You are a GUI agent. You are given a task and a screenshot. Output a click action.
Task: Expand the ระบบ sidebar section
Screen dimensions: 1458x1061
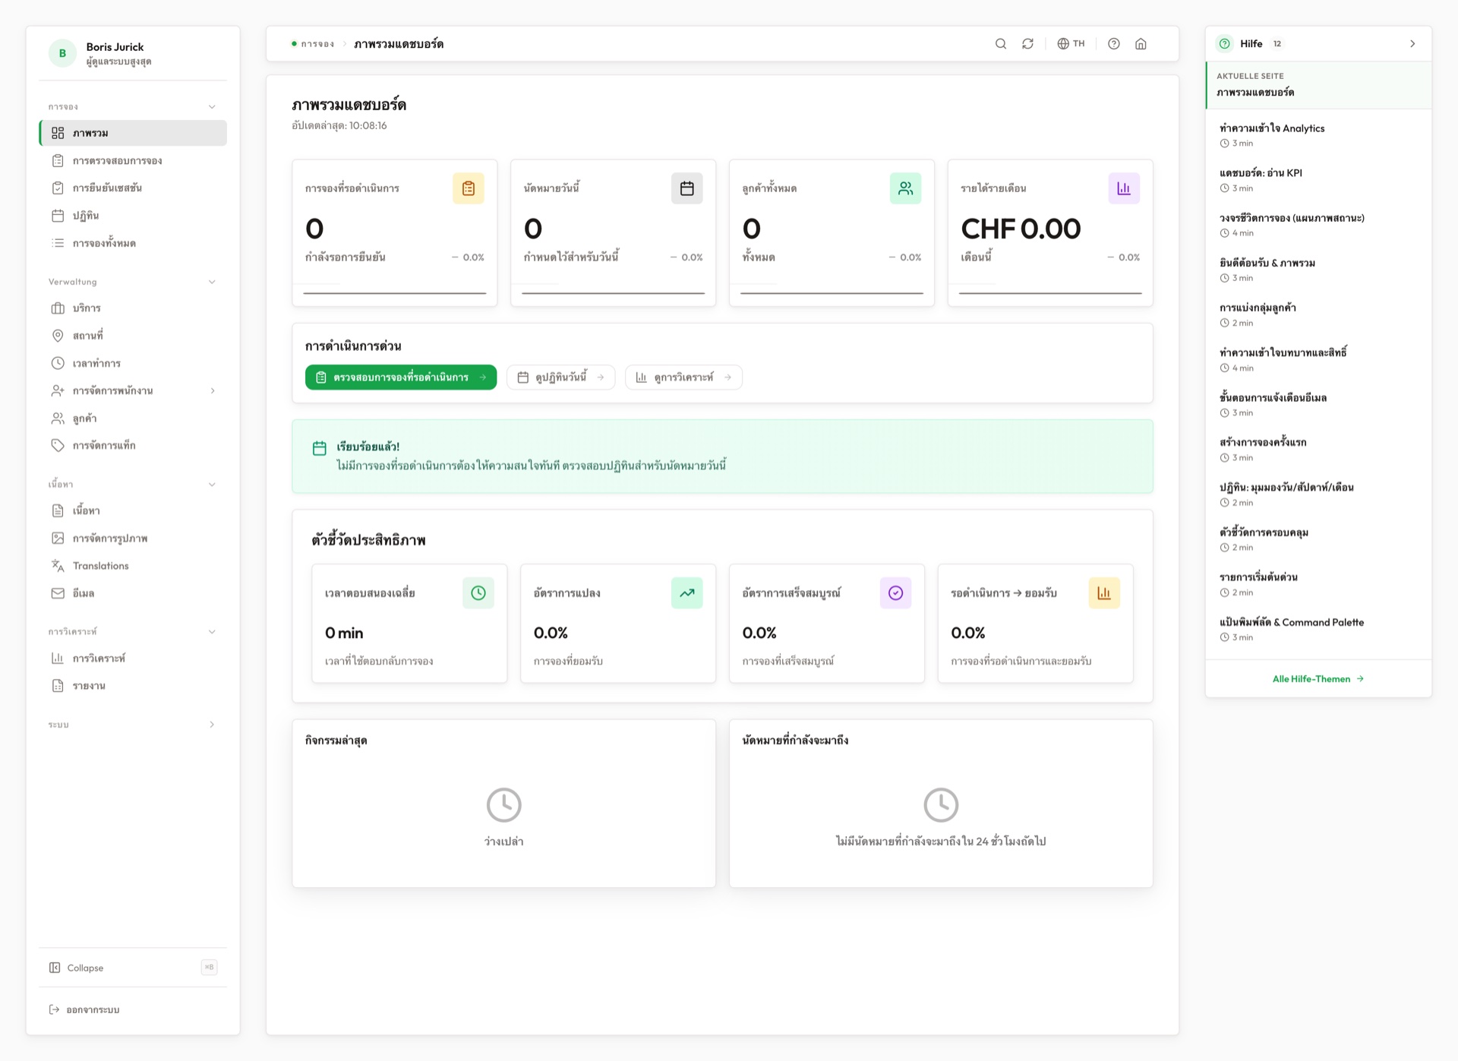[x=212, y=725]
